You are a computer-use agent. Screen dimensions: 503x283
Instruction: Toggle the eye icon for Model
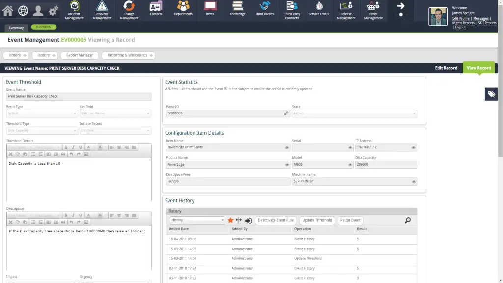tap(350, 165)
